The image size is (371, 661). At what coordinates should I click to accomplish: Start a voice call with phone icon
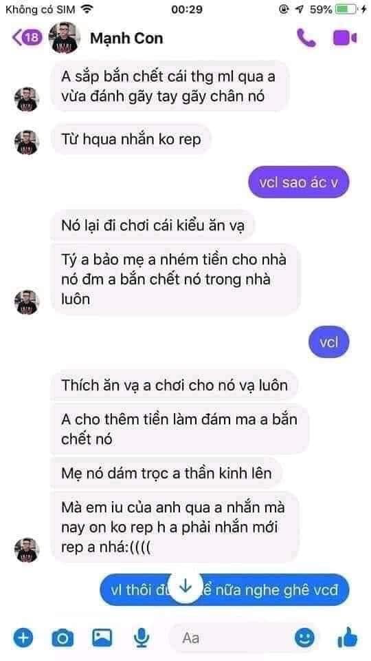point(306,38)
